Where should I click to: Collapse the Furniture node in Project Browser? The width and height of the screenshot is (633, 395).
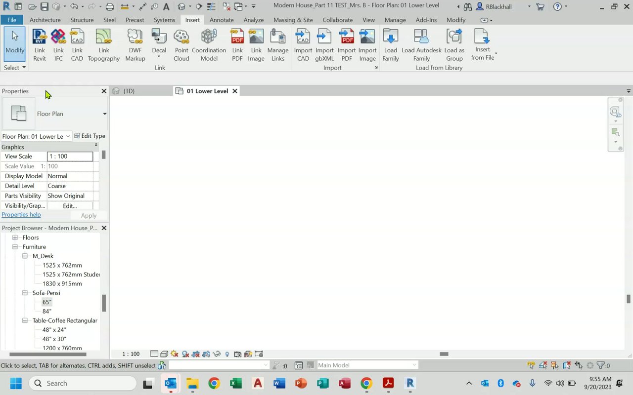pyautogui.click(x=15, y=247)
